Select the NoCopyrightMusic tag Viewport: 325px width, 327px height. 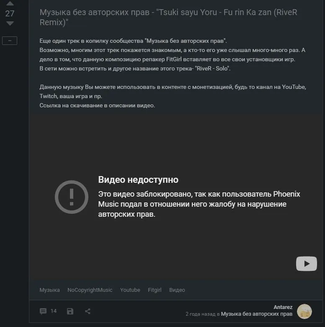tap(90, 290)
